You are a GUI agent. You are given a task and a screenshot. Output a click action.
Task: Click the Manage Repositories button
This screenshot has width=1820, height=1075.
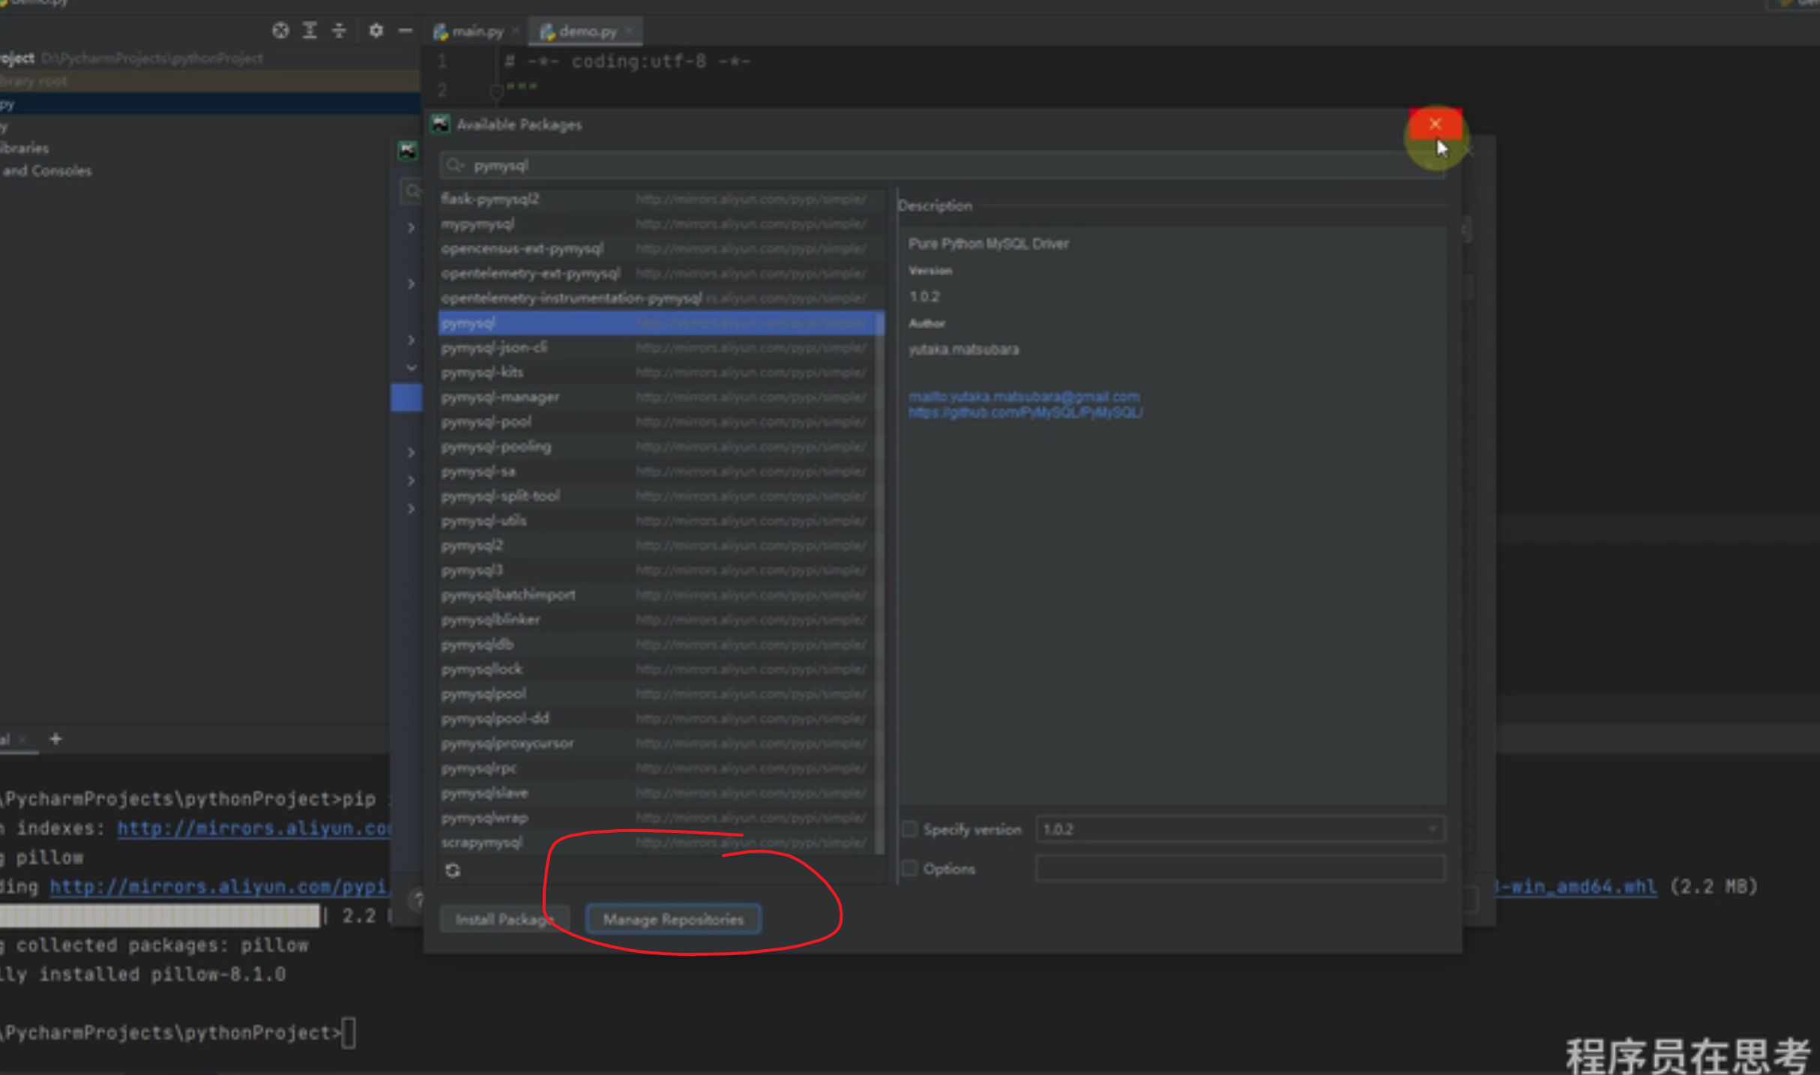pyautogui.click(x=673, y=919)
